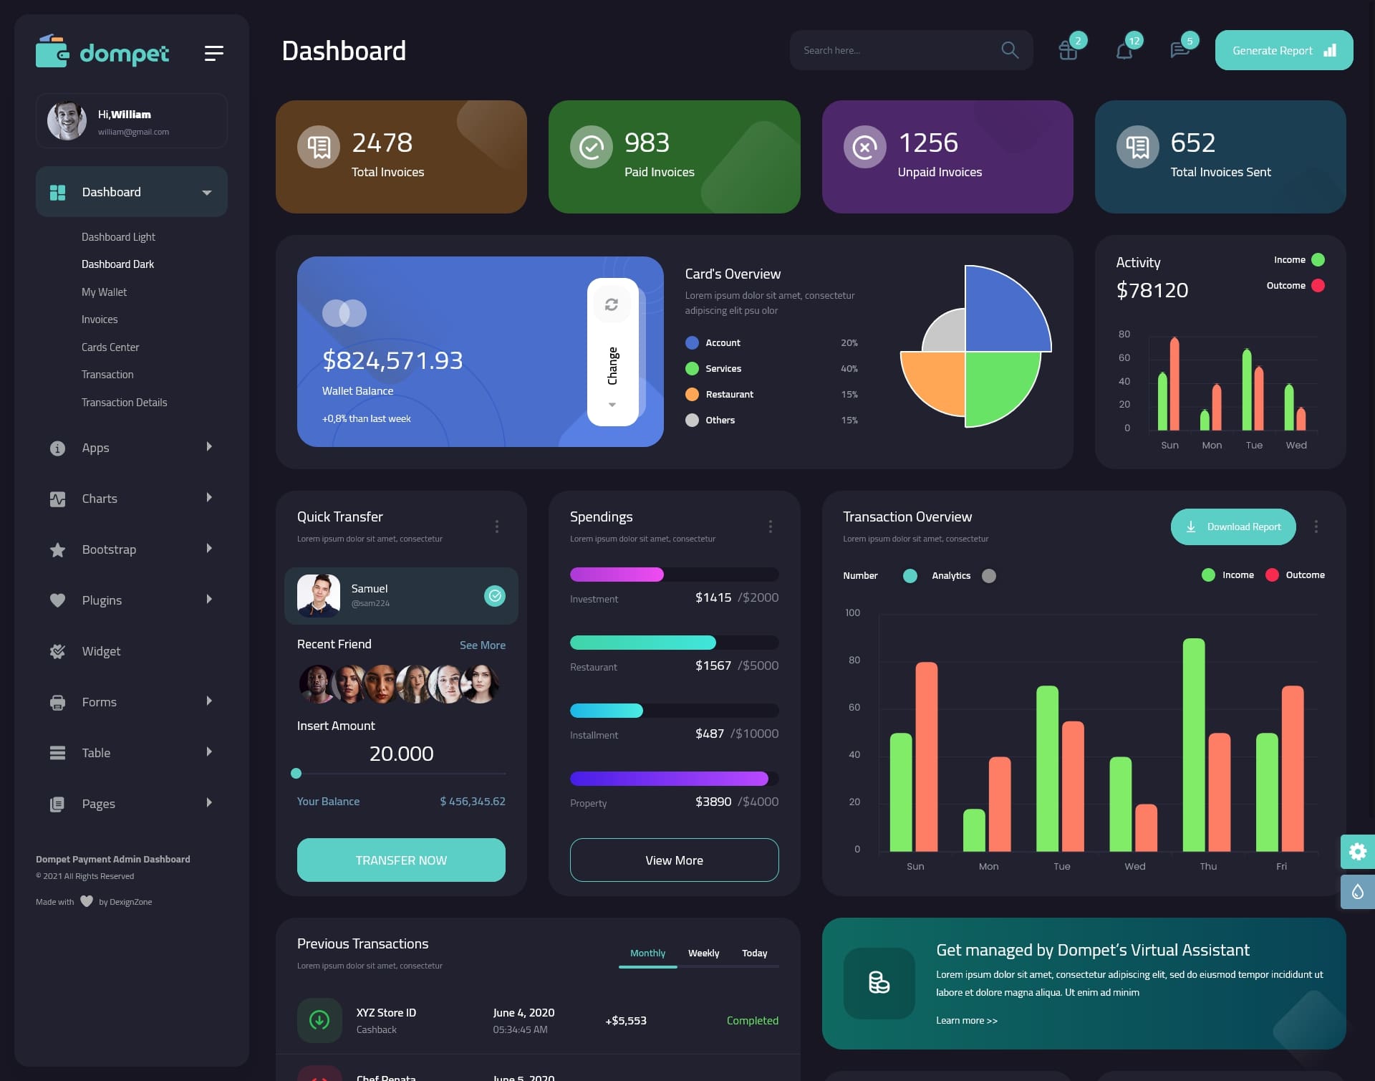
Task: Select the Monthly tab in Previous Transactions
Action: point(647,951)
